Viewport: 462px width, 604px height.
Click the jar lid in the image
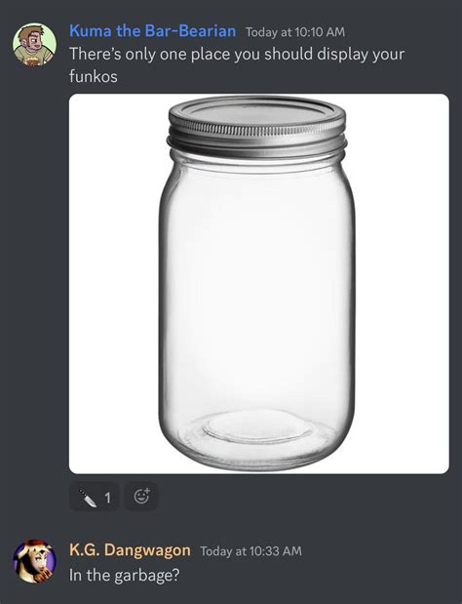coord(257,126)
